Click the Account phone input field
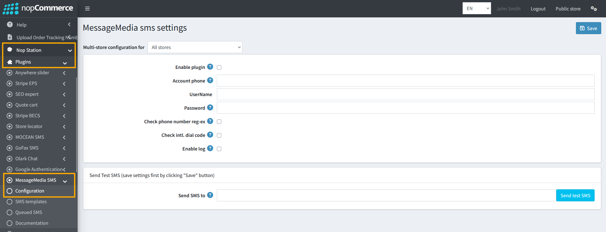The width and height of the screenshot is (606, 232). click(x=406, y=81)
